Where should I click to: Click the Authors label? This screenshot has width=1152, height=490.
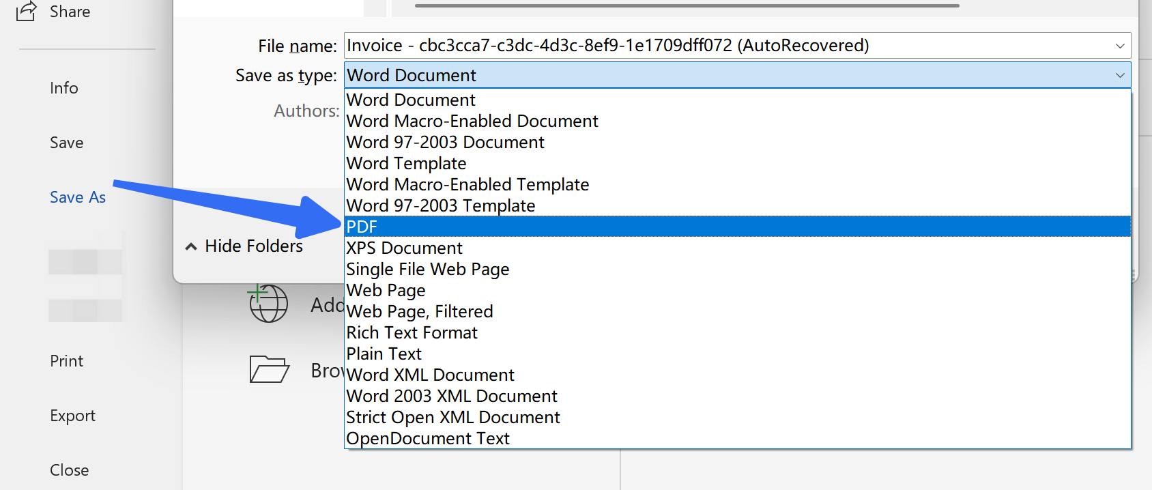pos(306,111)
